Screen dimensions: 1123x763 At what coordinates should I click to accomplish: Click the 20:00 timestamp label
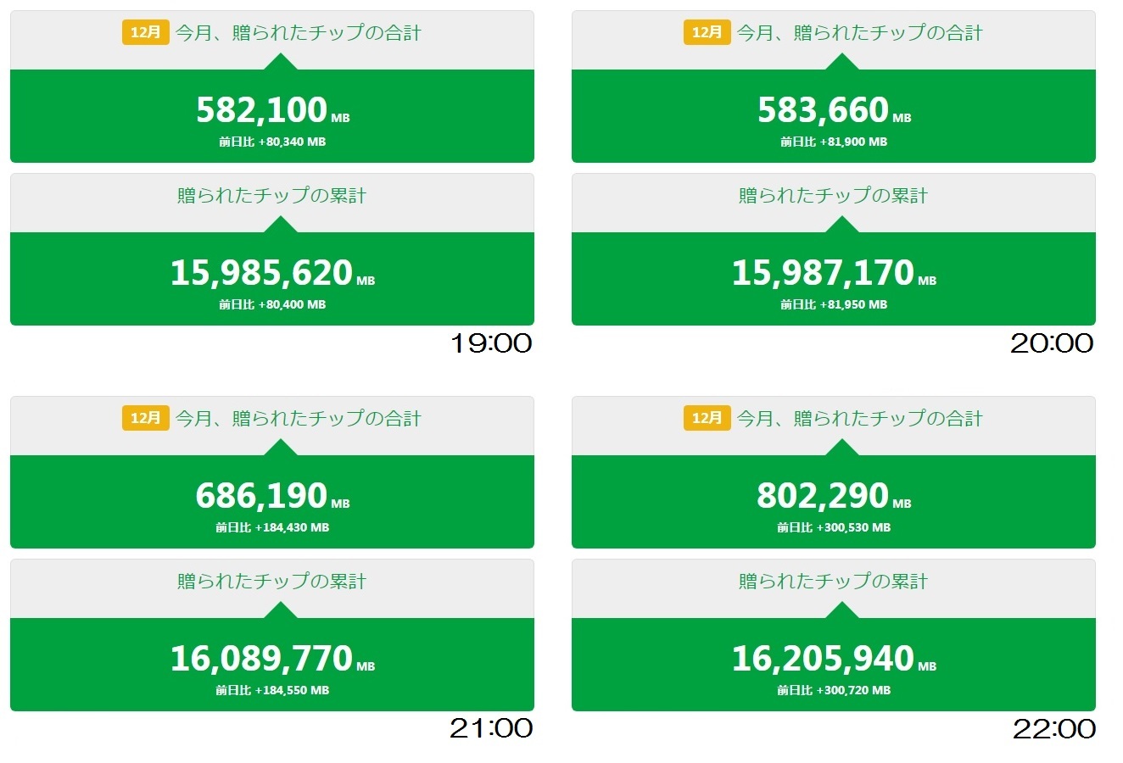click(x=1052, y=343)
